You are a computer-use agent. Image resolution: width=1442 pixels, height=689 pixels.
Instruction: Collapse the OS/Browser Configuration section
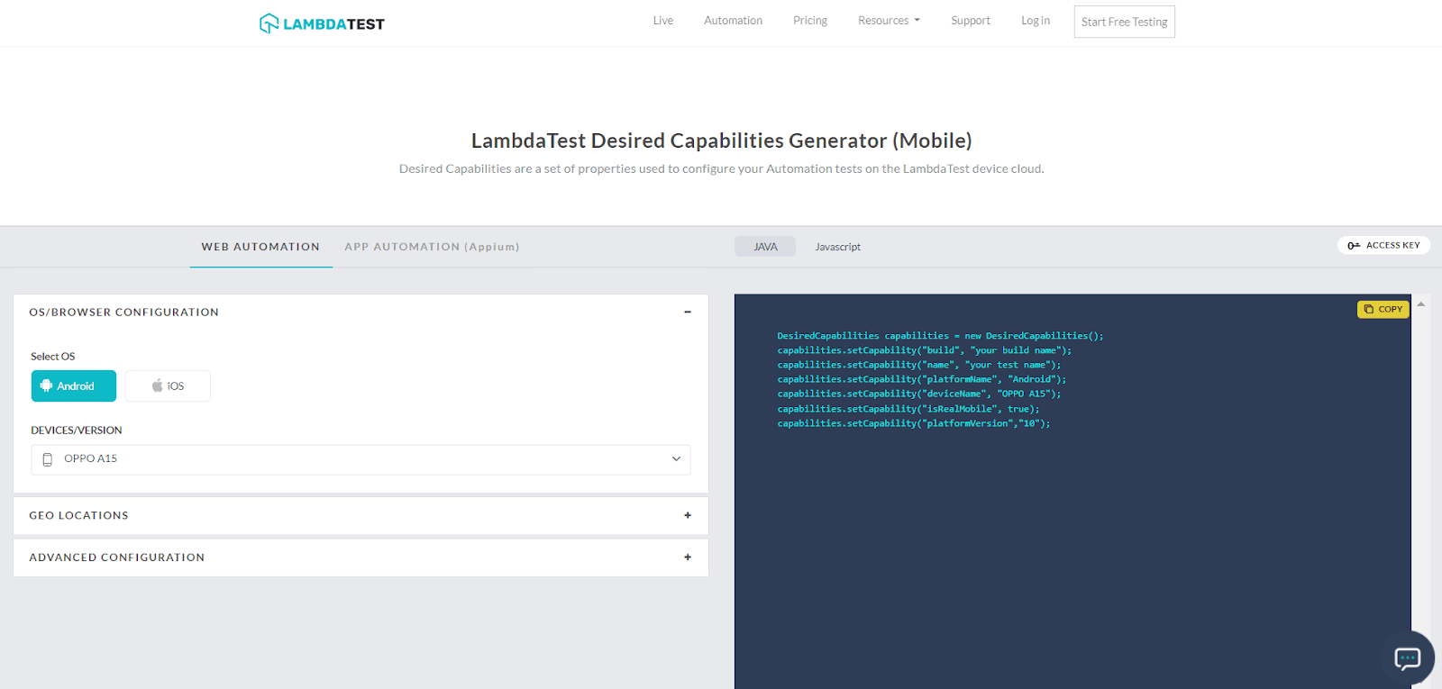point(687,313)
